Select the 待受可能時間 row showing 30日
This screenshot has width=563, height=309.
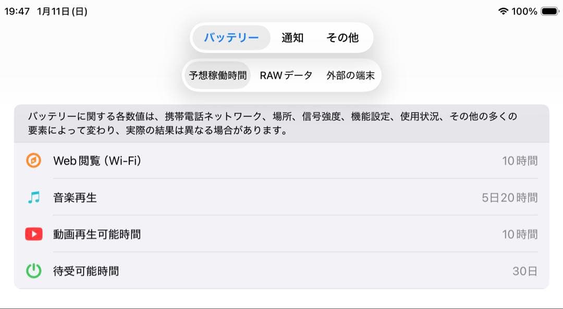281,270
